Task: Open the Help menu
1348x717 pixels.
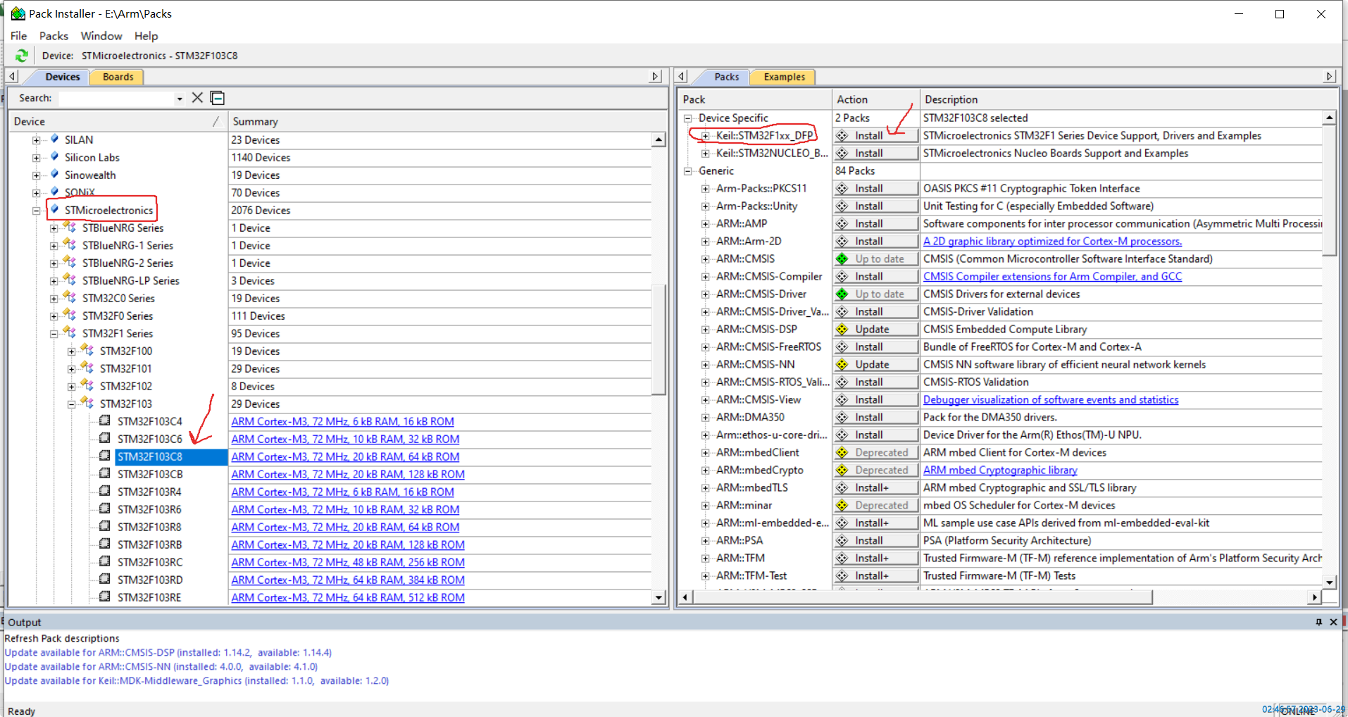Action: point(146,36)
